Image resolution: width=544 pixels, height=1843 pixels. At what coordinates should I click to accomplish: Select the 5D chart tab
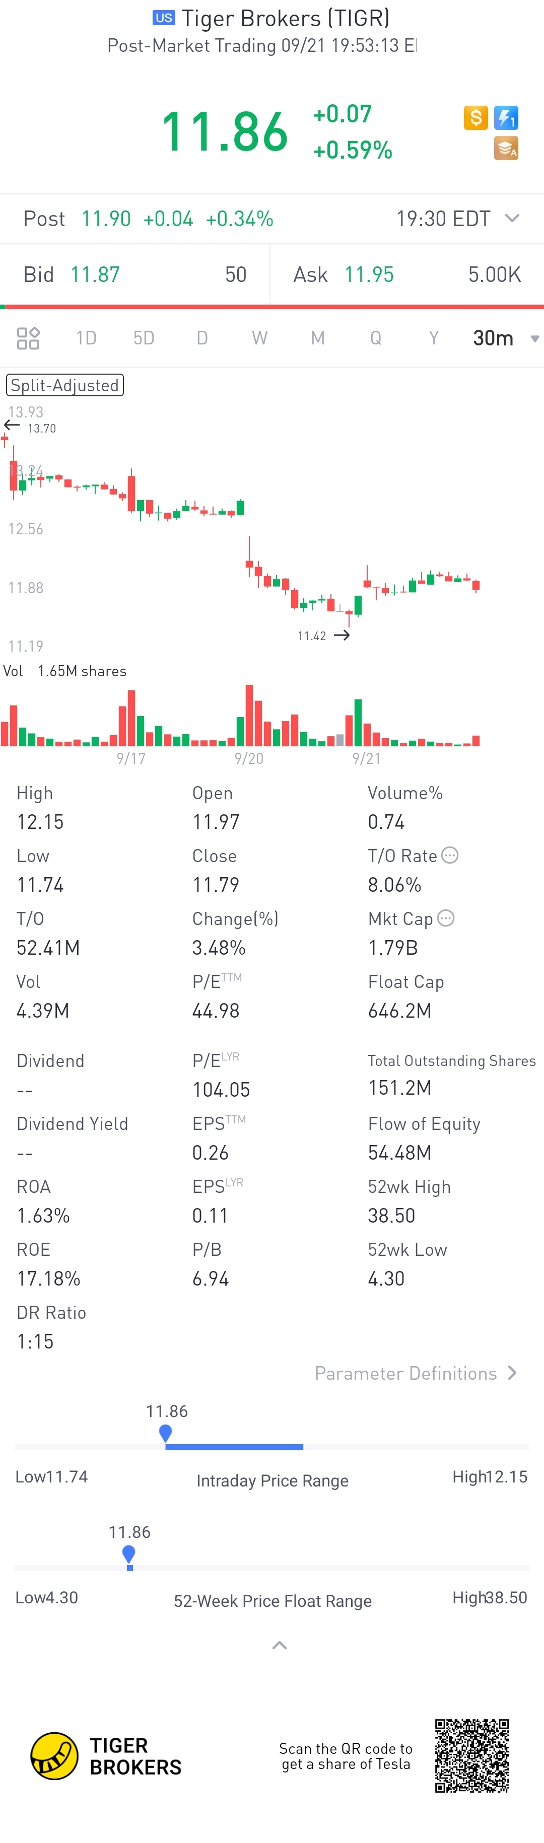click(x=144, y=338)
